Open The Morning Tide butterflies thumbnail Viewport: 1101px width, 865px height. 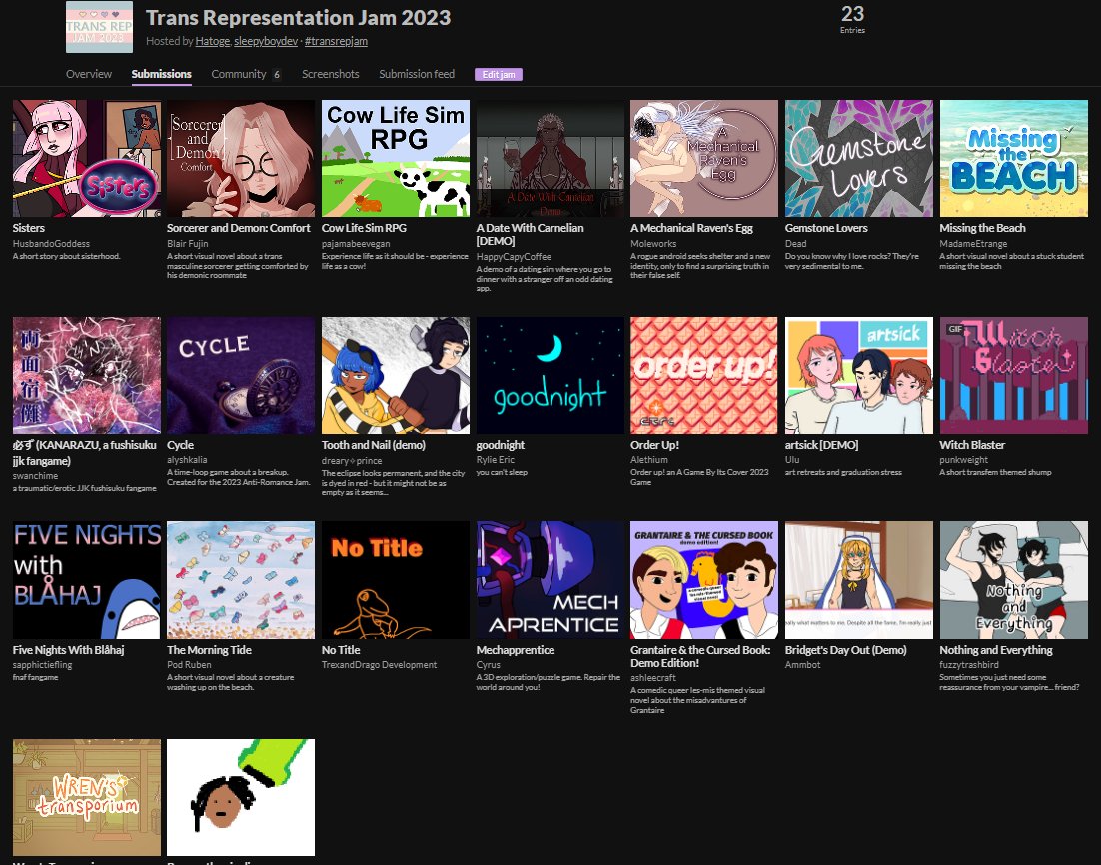241,580
